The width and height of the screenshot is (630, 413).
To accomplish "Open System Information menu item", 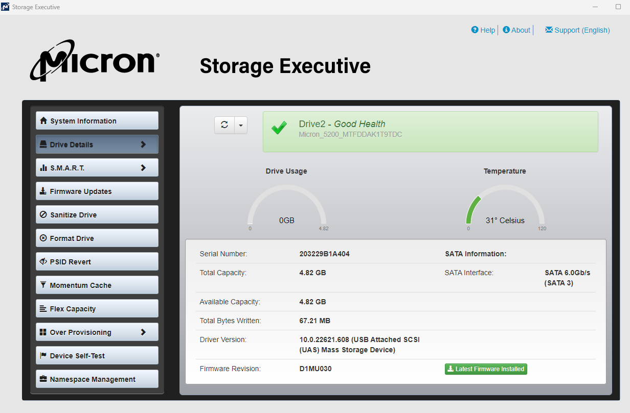I will [97, 120].
